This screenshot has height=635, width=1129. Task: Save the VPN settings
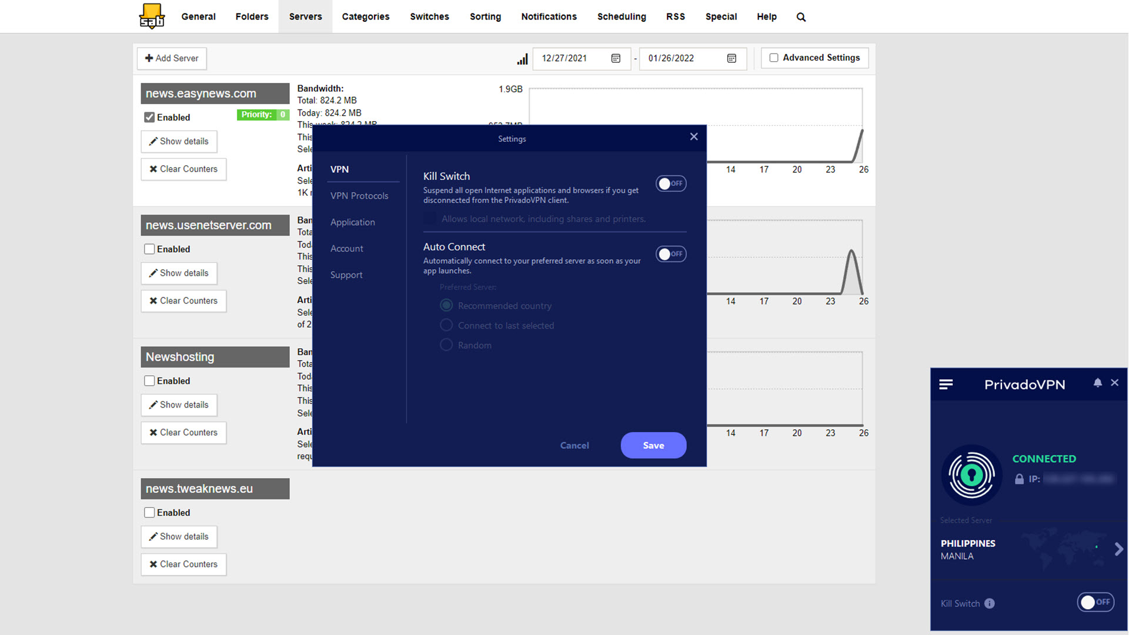[x=653, y=445]
